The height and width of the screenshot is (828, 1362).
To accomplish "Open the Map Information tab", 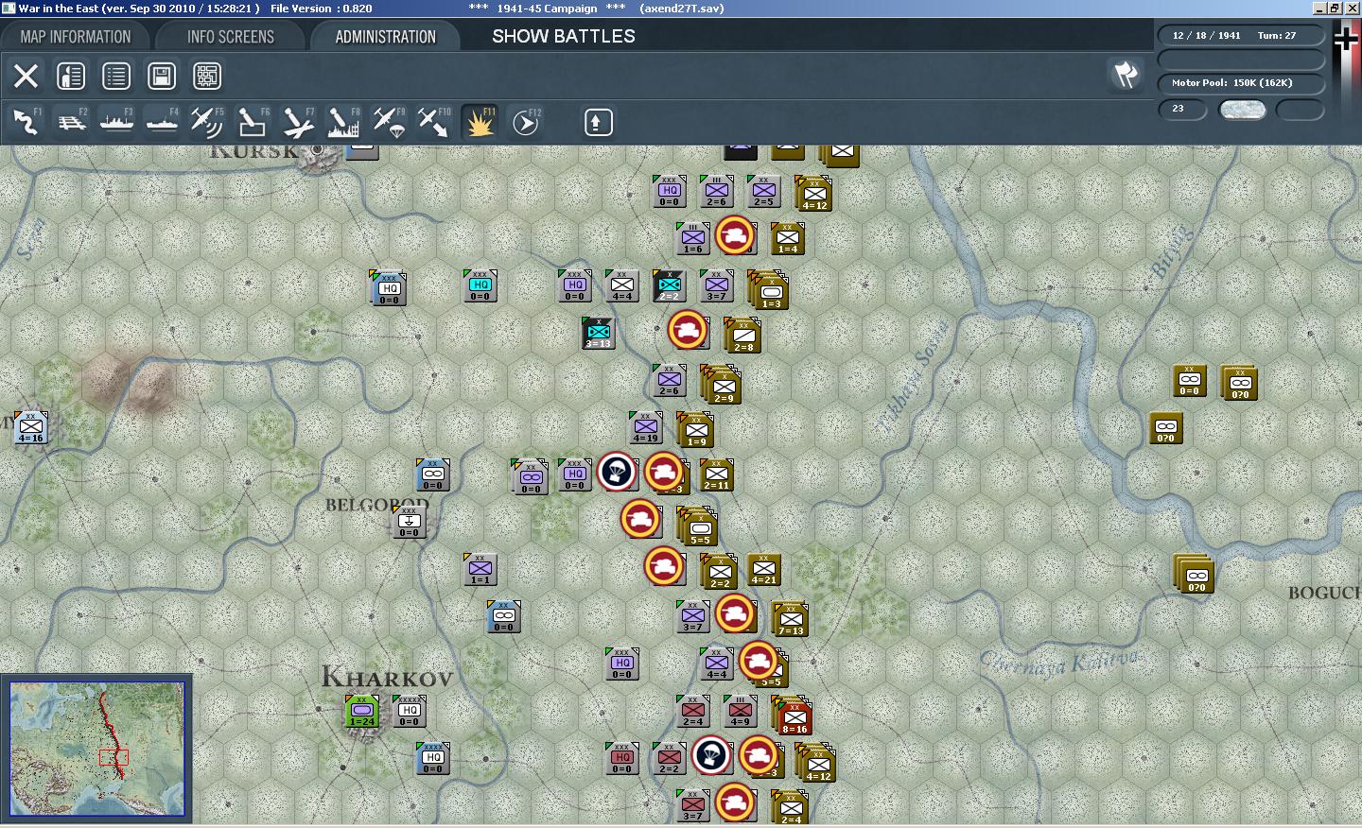I will (x=76, y=37).
